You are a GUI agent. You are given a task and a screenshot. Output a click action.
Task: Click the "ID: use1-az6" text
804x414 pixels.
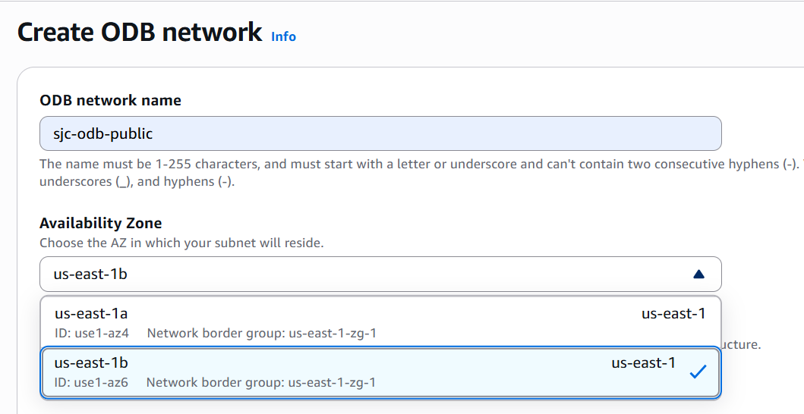click(91, 382)
